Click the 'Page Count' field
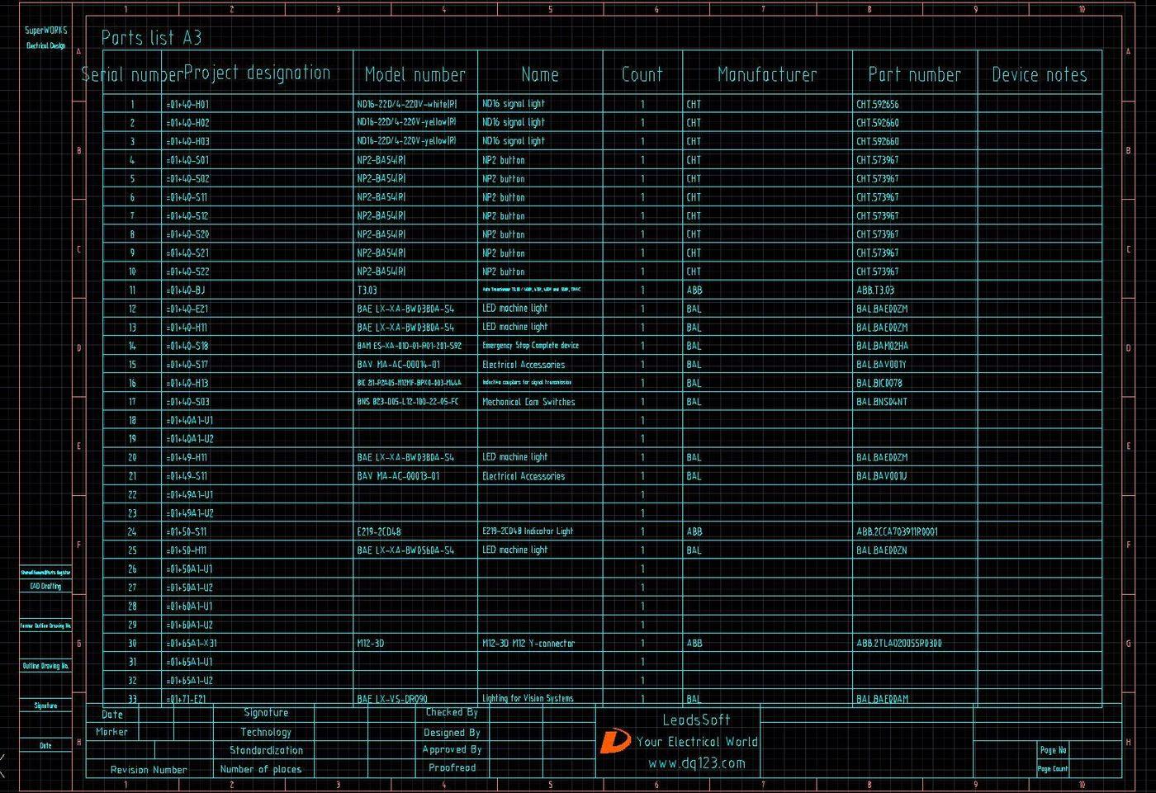The width and height of the screenshot is (1156, 793). (1054, 768)
